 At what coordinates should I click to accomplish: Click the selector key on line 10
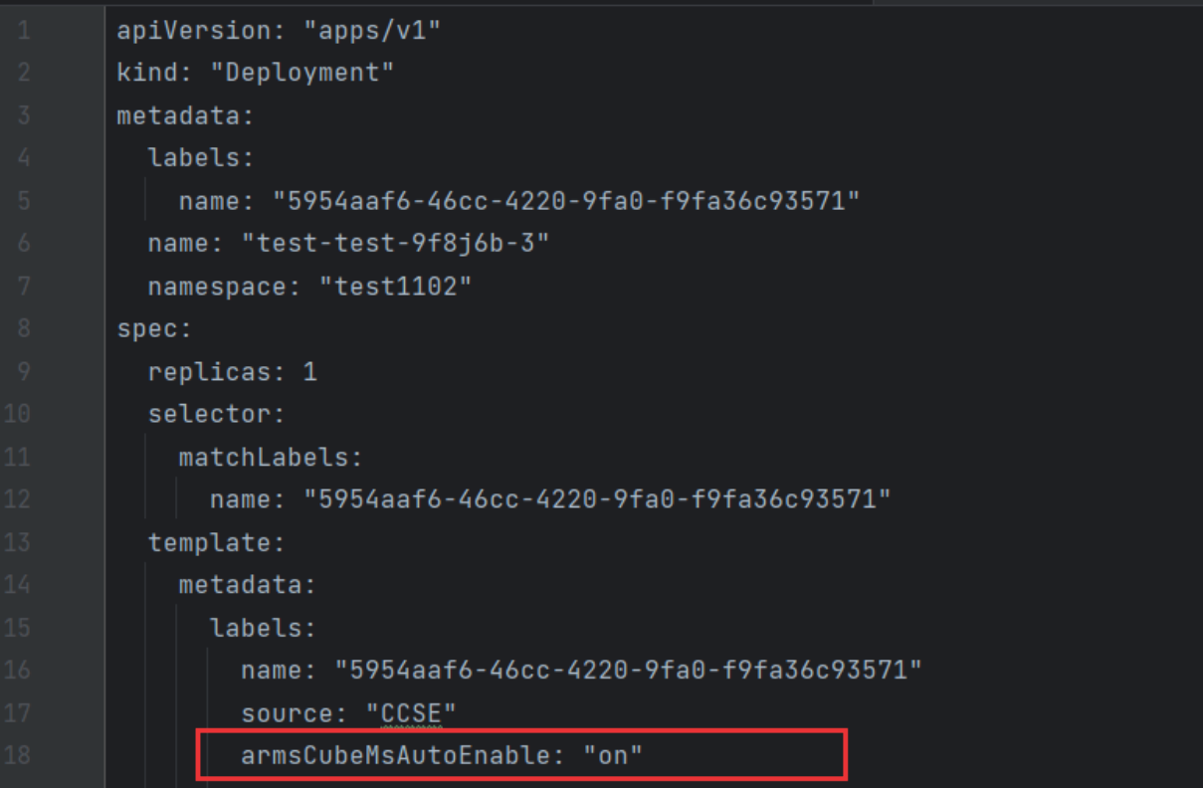pos(216,414)
